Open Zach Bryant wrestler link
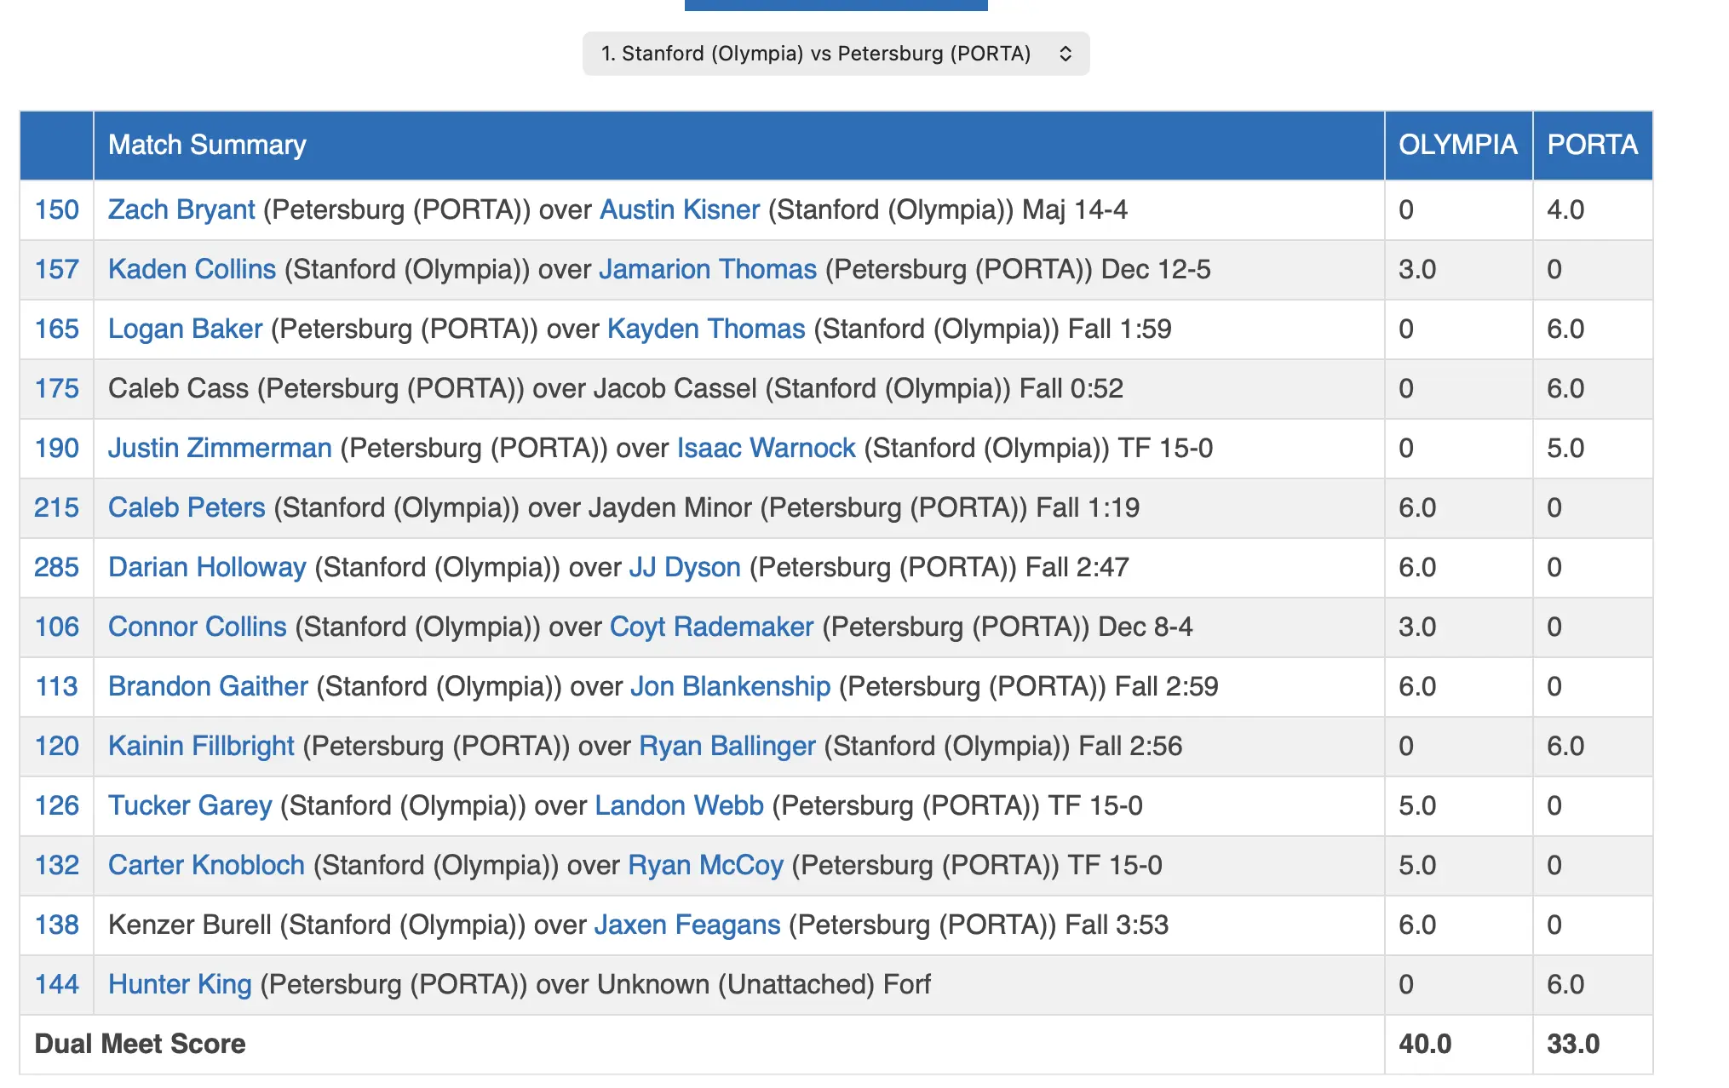1729x1088 pixels. [x=181, y=209]
